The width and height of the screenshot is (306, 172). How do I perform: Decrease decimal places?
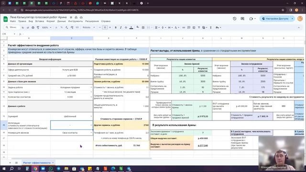pos(66,28)
